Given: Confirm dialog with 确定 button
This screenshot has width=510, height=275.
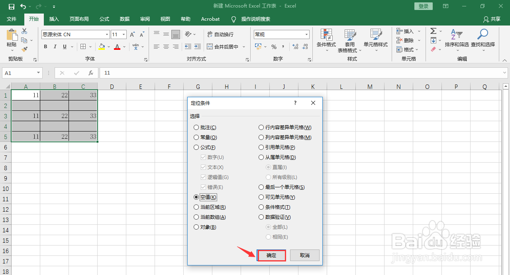Looking at the screenshot, I should point(271,255).
